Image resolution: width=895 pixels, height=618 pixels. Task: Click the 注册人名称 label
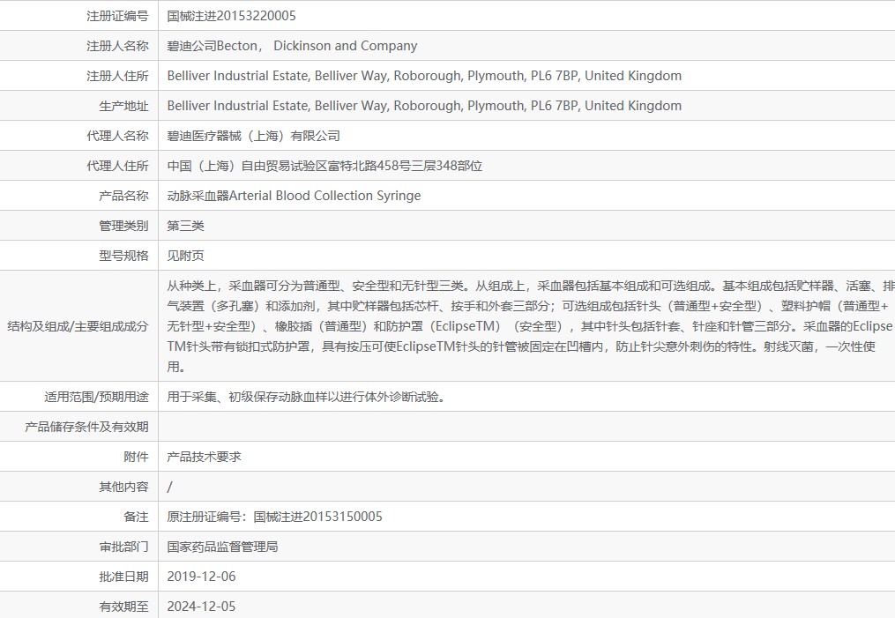pyautogui.click(x=117, y=46)
